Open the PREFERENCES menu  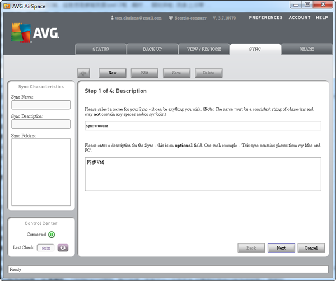[265, 17]
